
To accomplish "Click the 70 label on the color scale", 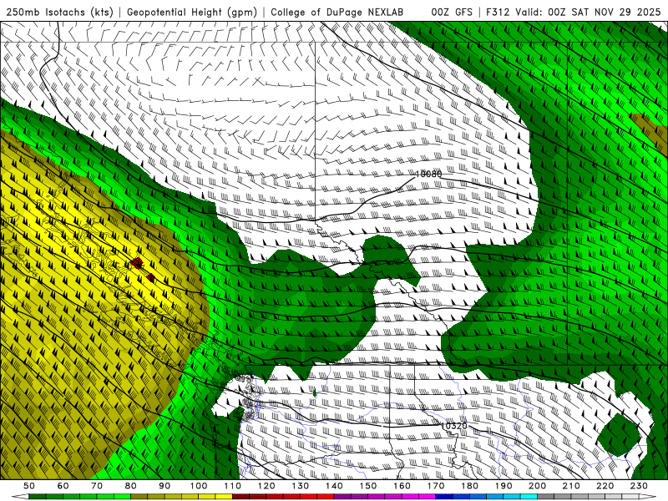I will (x=97, y=486).
